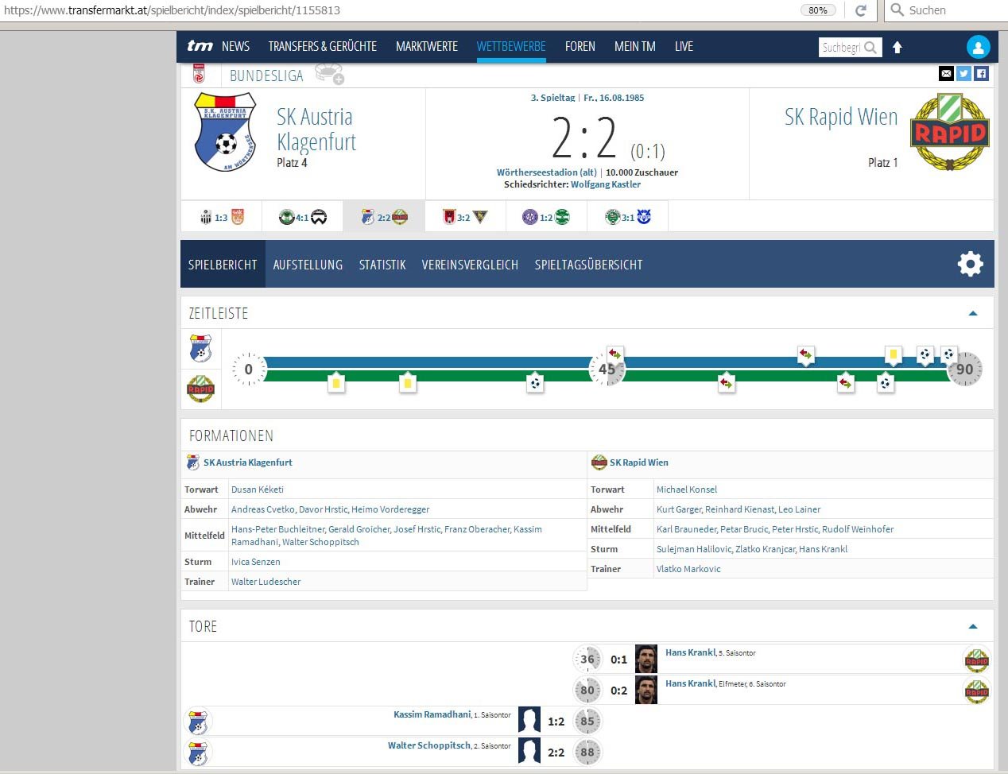Click the large Rapid Wien crest
This screenshot has height=774, width=1008.
tap(949, 133)
